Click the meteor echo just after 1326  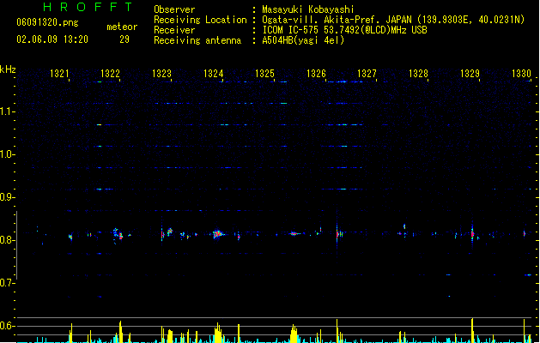(338, 234)
